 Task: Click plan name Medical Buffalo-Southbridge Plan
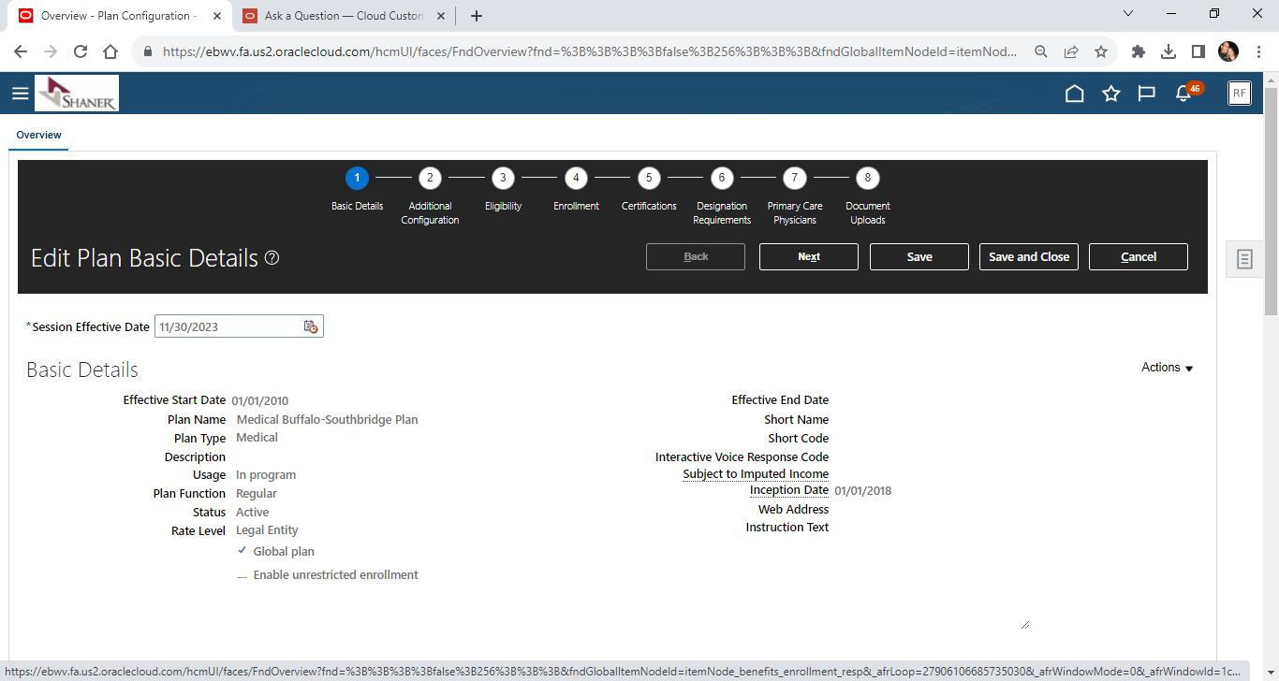point(327,419)
